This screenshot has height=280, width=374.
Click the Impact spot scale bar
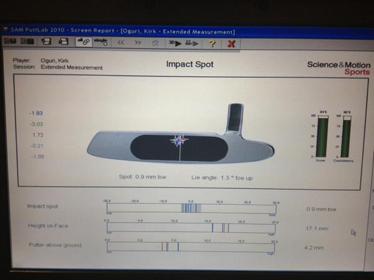191,208
